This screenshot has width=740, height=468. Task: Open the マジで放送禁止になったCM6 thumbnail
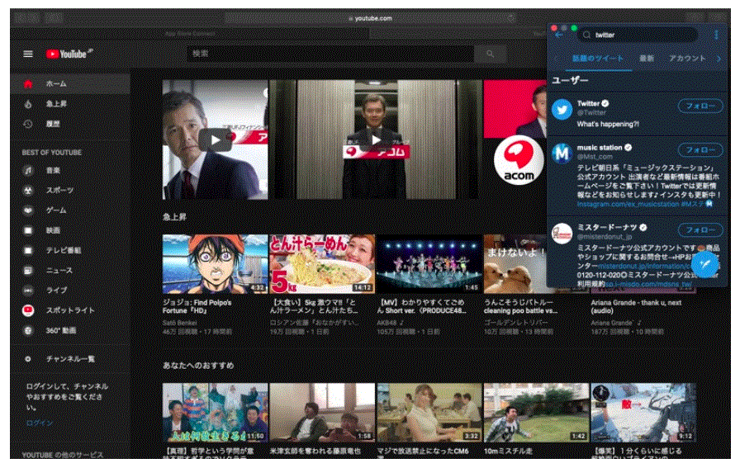click(x=429, y=413)
